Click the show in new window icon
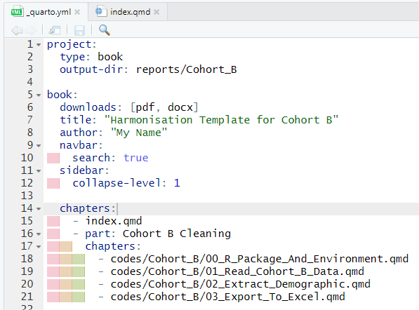The width and height of the screenshot is (419, 310). pos(55,30)
